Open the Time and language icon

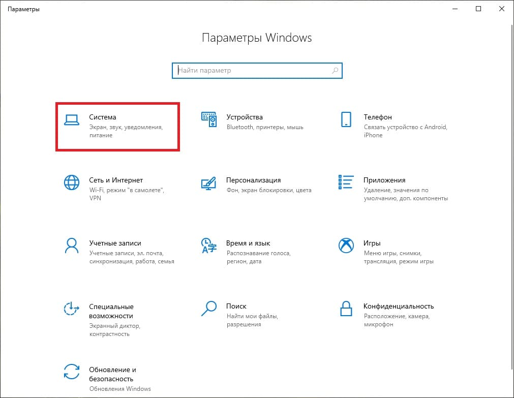tap(209, 246)
